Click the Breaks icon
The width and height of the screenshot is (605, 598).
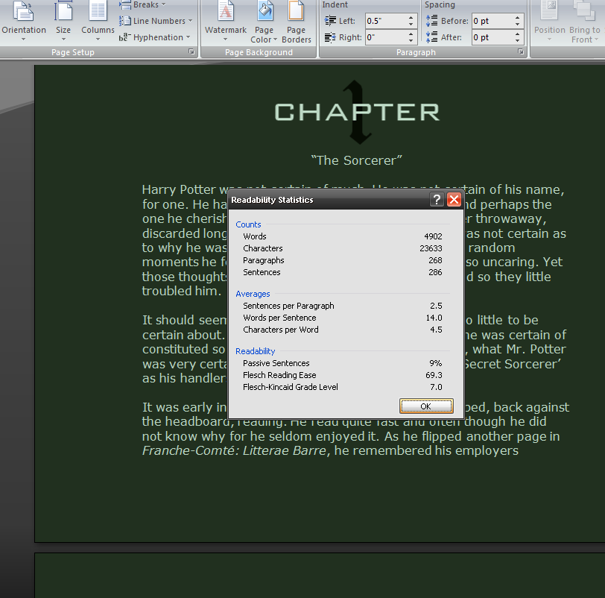click(124, 4)
